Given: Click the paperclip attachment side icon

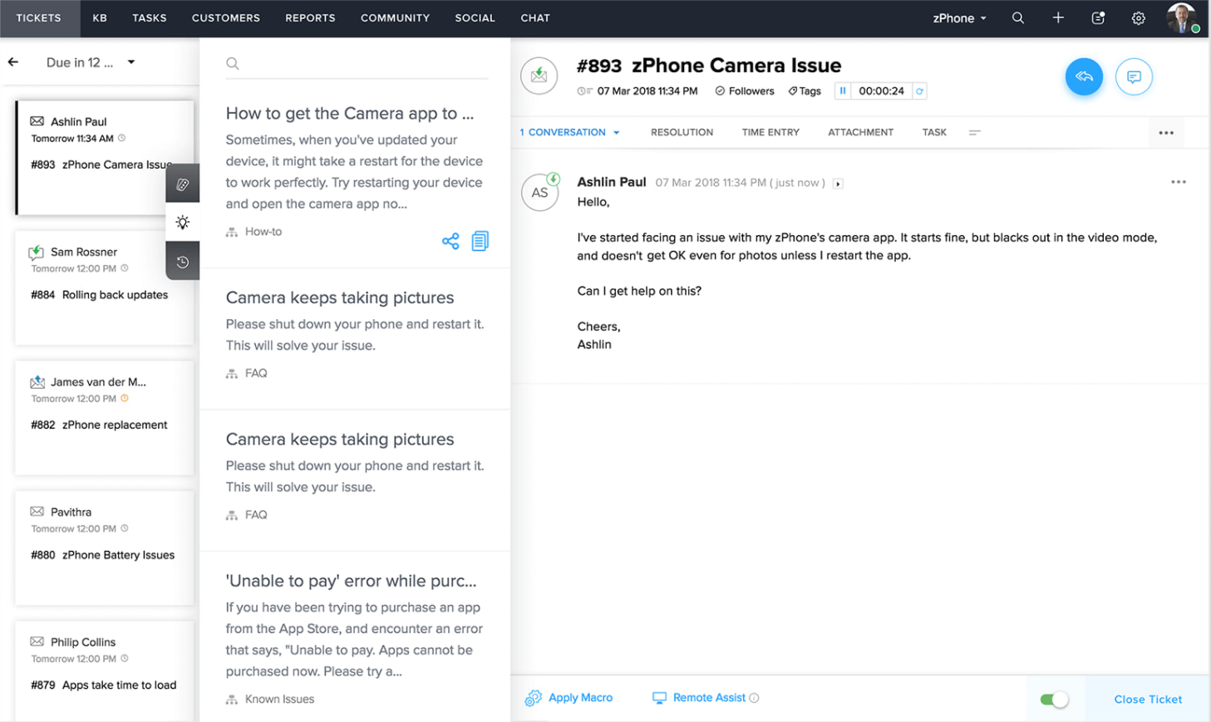Looking at the screenshot, I should (x=183, y=184).
